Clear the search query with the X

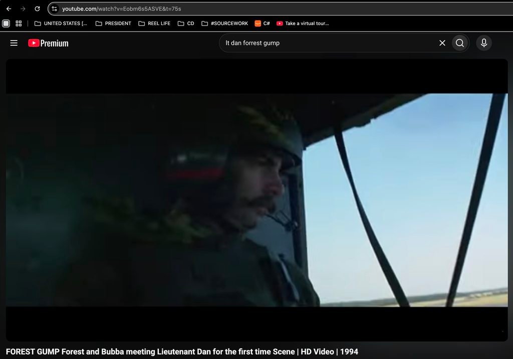(442, 43)
